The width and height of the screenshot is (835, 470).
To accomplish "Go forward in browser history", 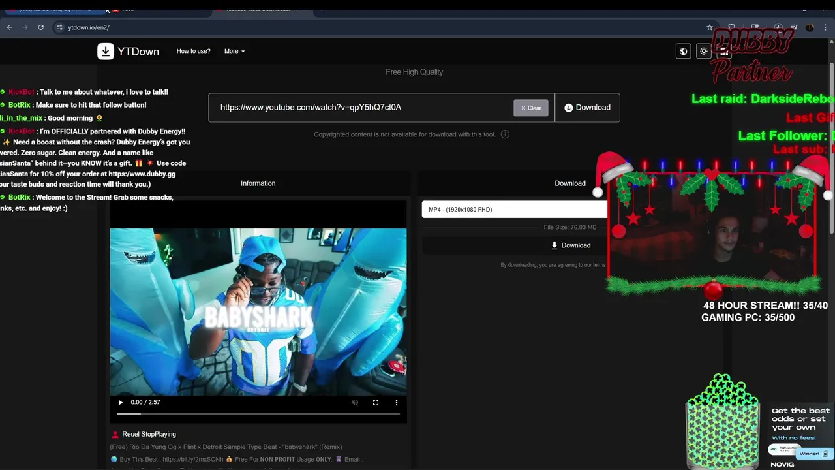I will coord(25,27).
